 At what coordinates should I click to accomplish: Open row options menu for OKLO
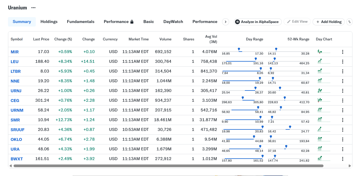pyautogui.click(x=343, y=139)
